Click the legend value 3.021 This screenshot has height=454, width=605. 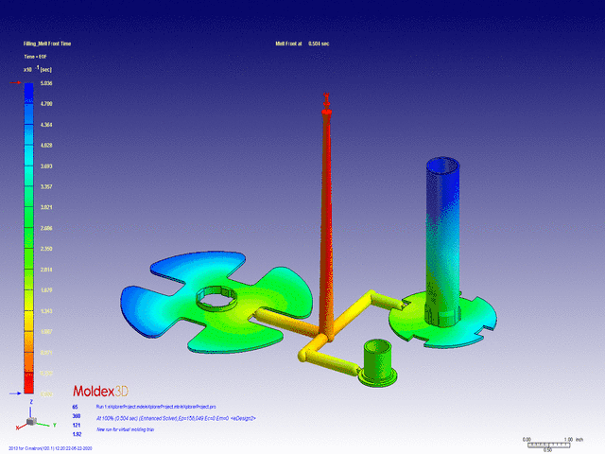[46, 207]
